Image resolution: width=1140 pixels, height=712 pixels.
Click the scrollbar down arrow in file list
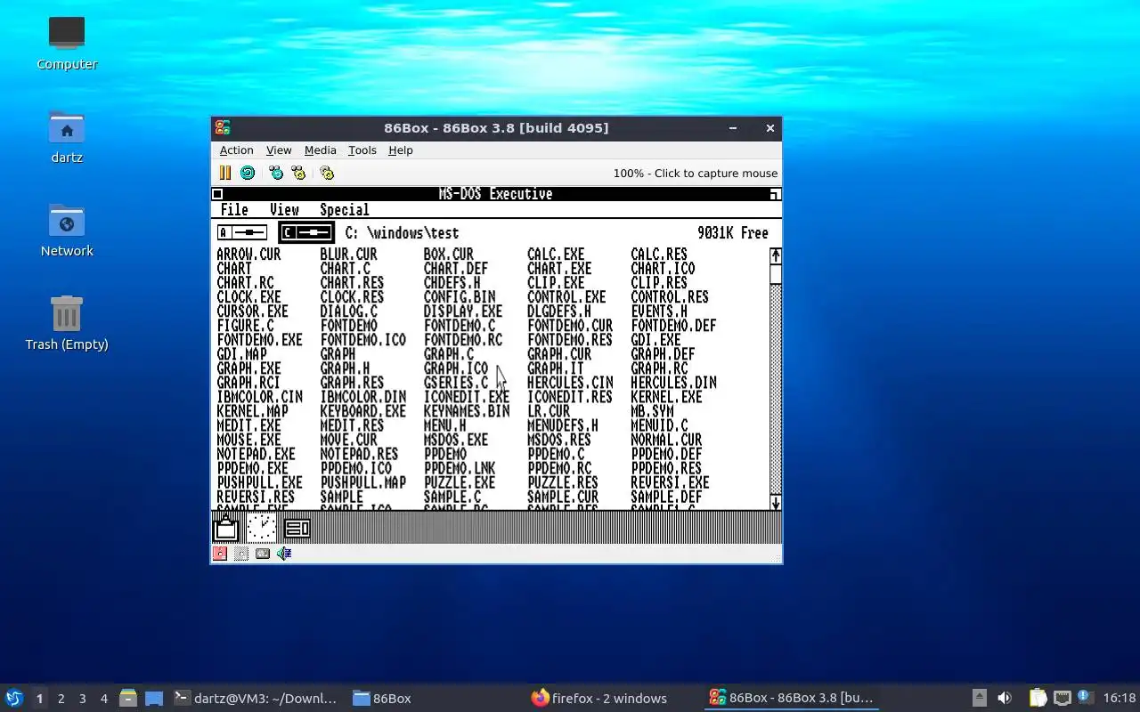click(x=776, y=503)
